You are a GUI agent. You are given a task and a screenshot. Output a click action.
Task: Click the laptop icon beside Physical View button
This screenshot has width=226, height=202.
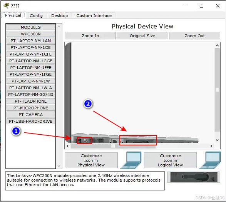pyautogui.click(x=131, y=160)
